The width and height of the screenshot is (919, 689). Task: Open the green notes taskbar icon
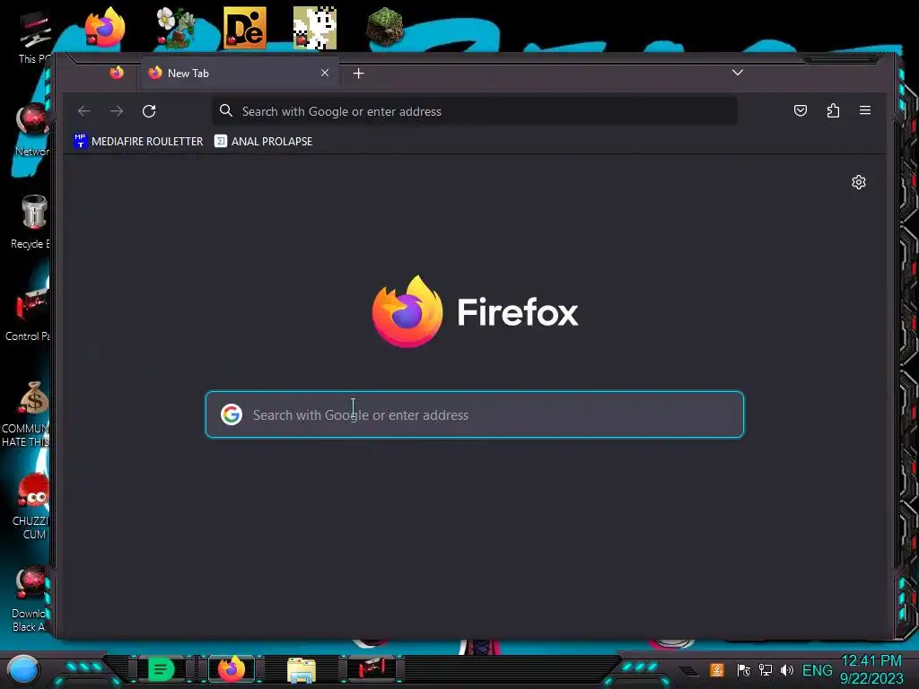click(x=161, y=669)
